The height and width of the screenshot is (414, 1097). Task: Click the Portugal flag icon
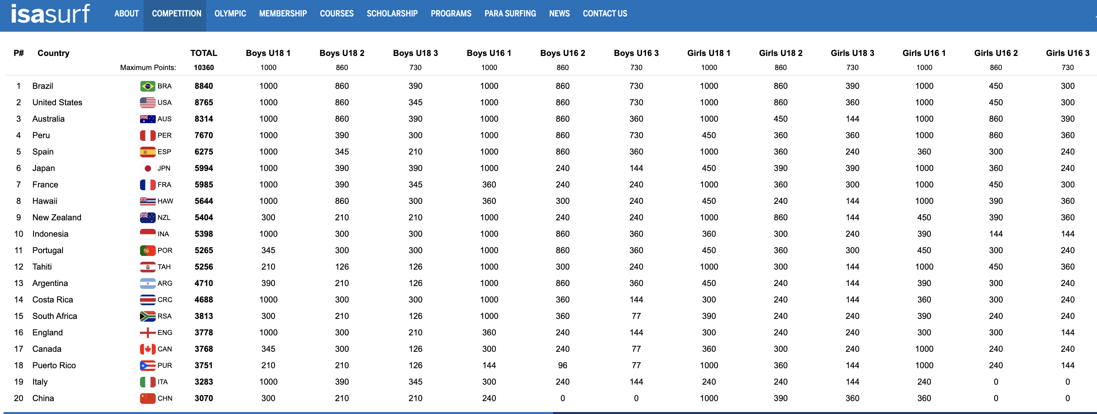(147, 250)
